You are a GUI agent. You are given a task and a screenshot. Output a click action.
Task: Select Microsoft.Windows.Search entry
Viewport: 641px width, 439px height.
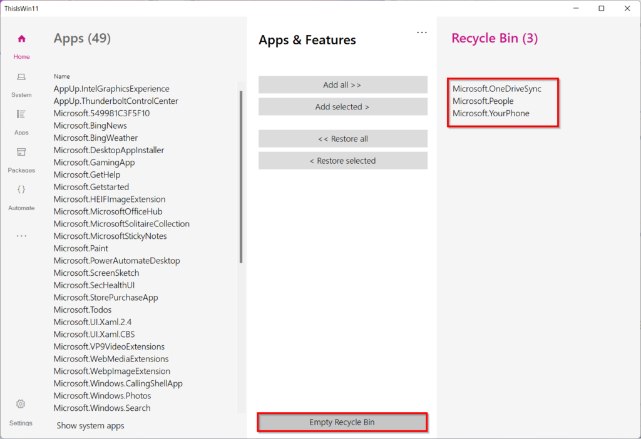tap(102, 408)
